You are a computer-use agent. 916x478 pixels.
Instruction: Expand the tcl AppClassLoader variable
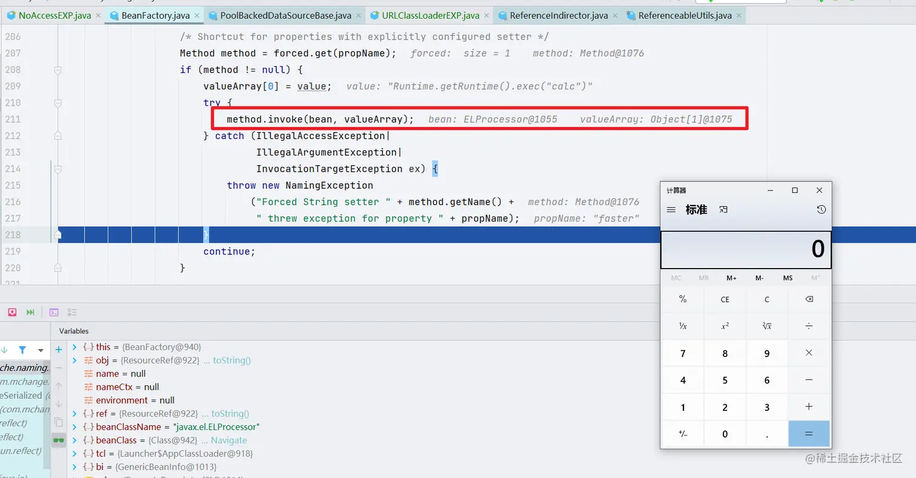tap(75, 453)
